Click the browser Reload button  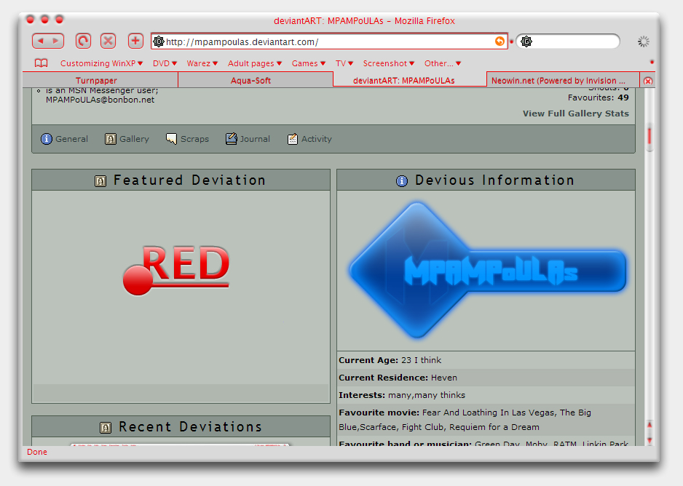click(84, 41)
